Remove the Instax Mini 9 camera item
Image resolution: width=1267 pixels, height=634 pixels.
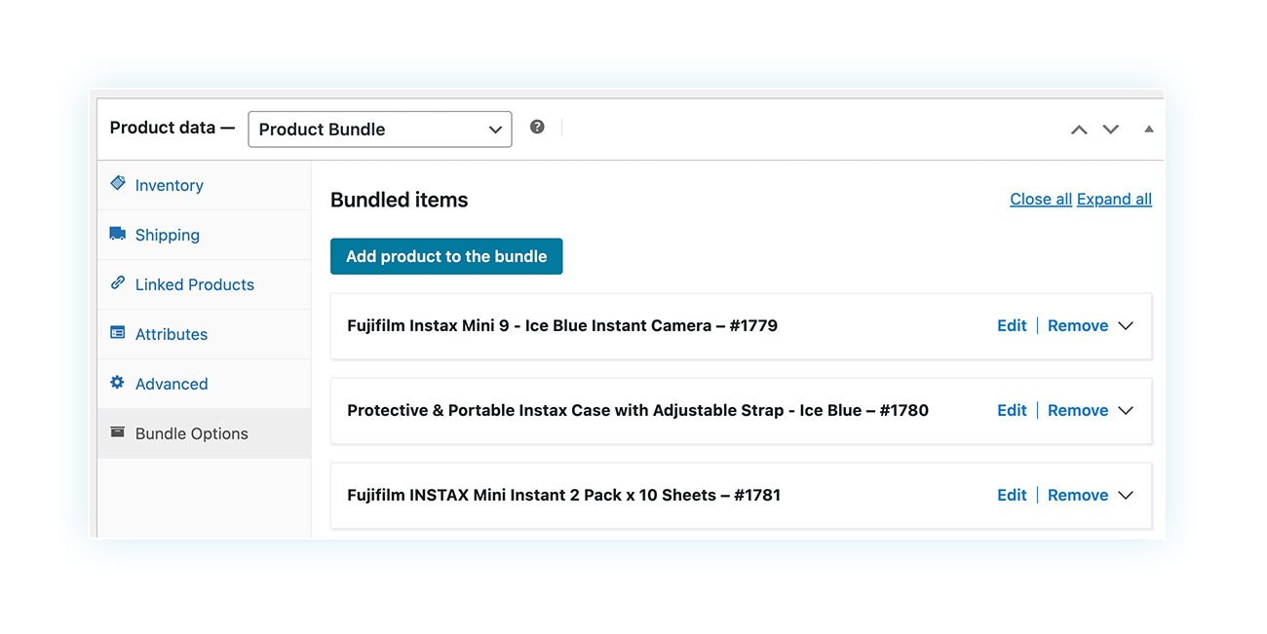click(1078, 325)
